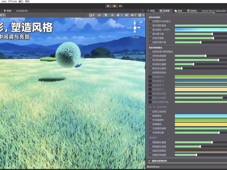Open the scene view three-dot options menu
This screenshot has width=227, height=170.
pos(143,11)
